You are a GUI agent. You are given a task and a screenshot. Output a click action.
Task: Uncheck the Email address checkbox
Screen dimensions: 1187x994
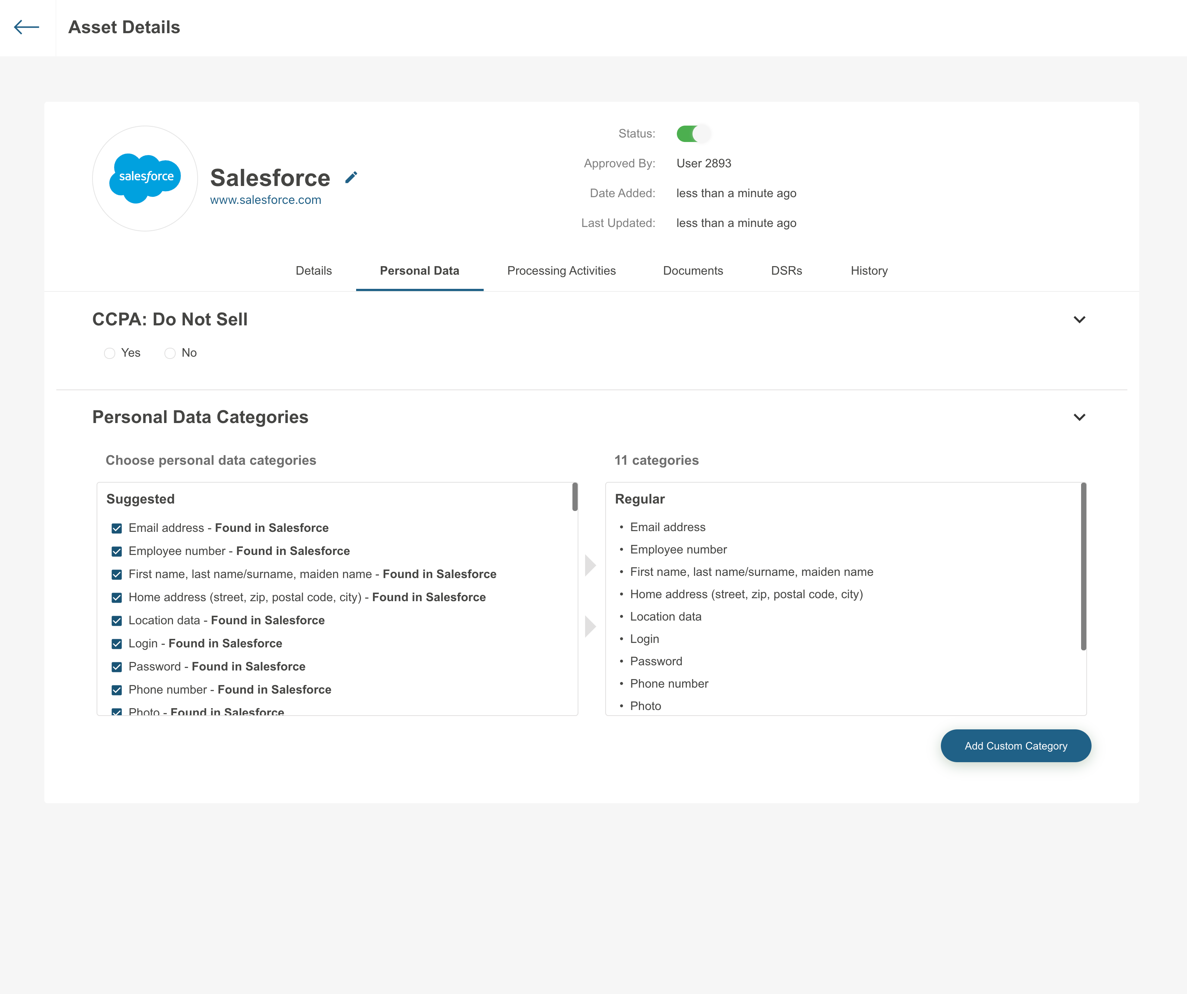pyautogui.click(x=117, y=528)
